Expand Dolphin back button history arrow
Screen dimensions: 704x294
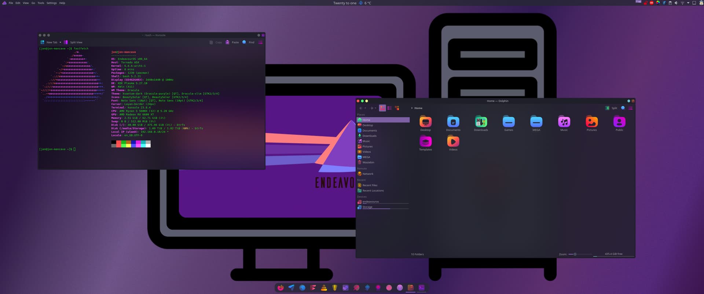click(365, 108)
